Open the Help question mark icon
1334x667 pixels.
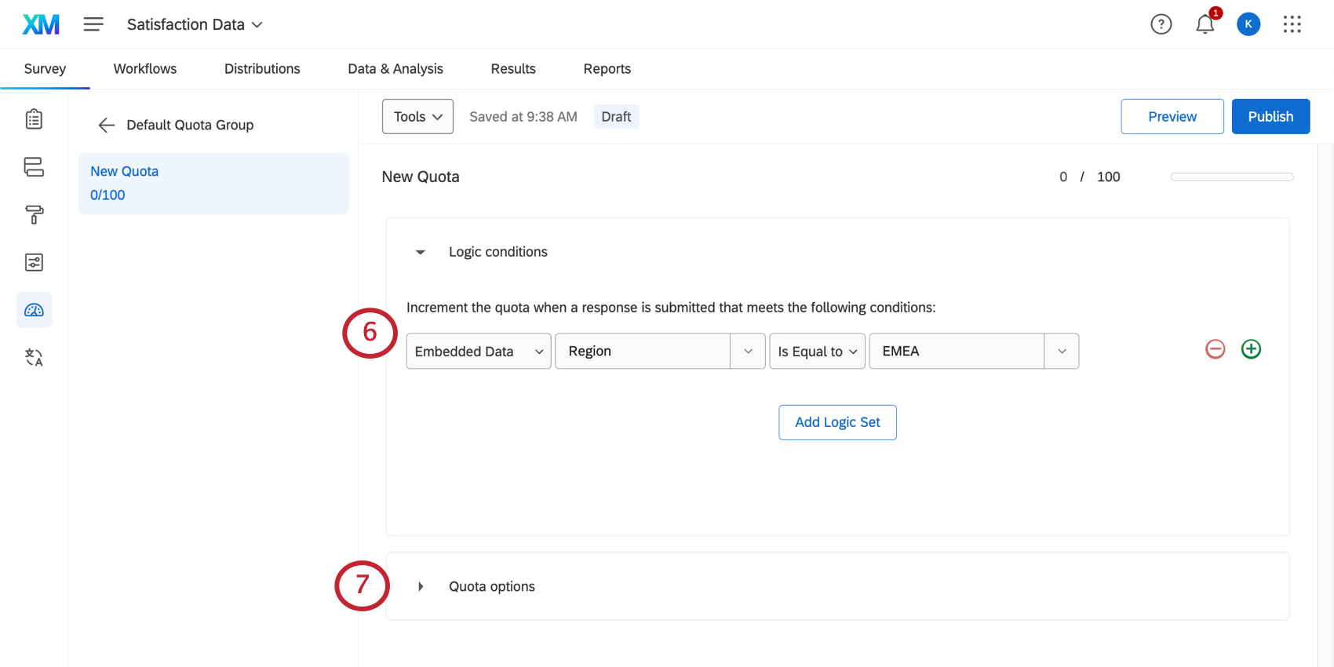(1161, 24)
